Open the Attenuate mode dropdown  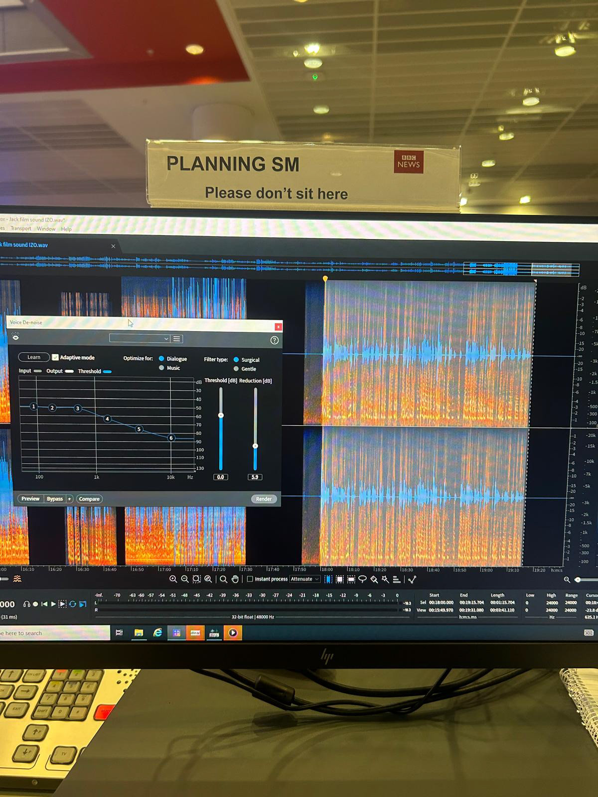pyautogui.click(x=305, y=579)
